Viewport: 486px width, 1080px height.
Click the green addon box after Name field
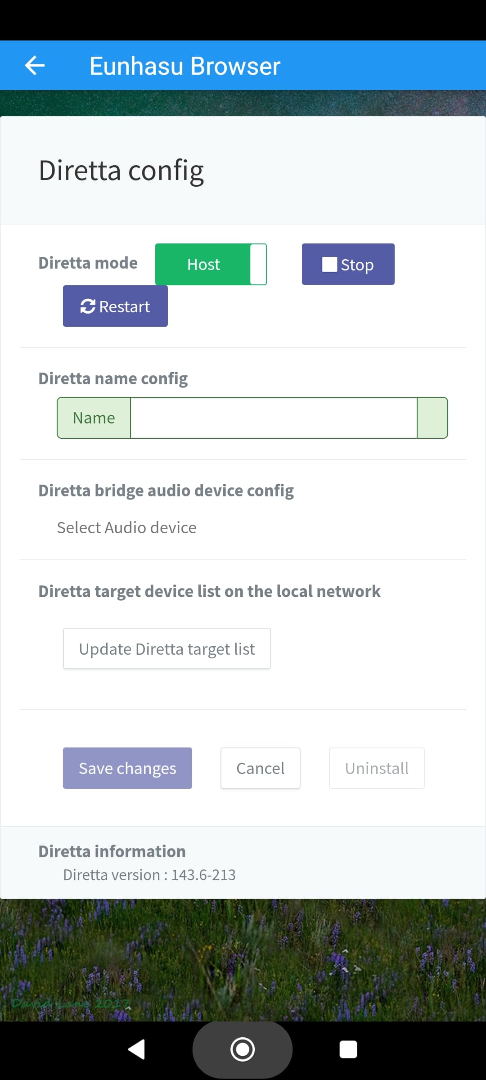click(432, 418)
